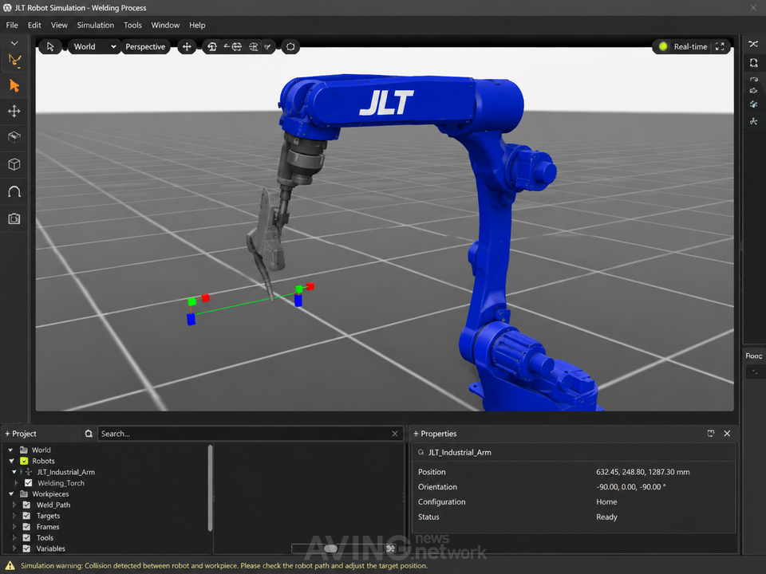Click into the Search input field

(x=244, y=434)
